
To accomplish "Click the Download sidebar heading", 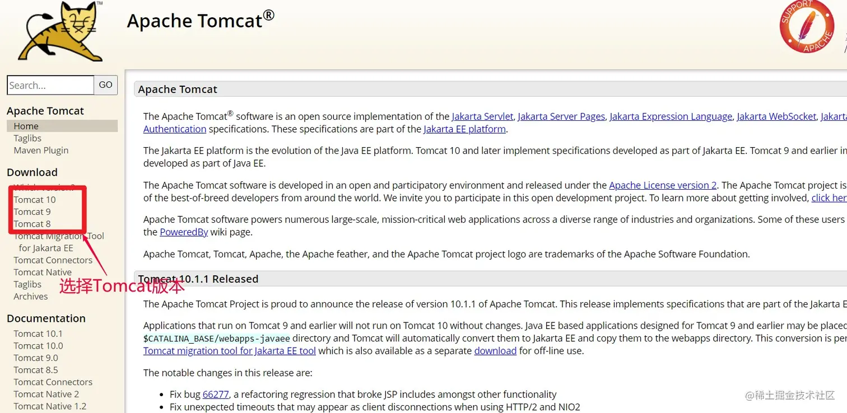I will 32,172.
